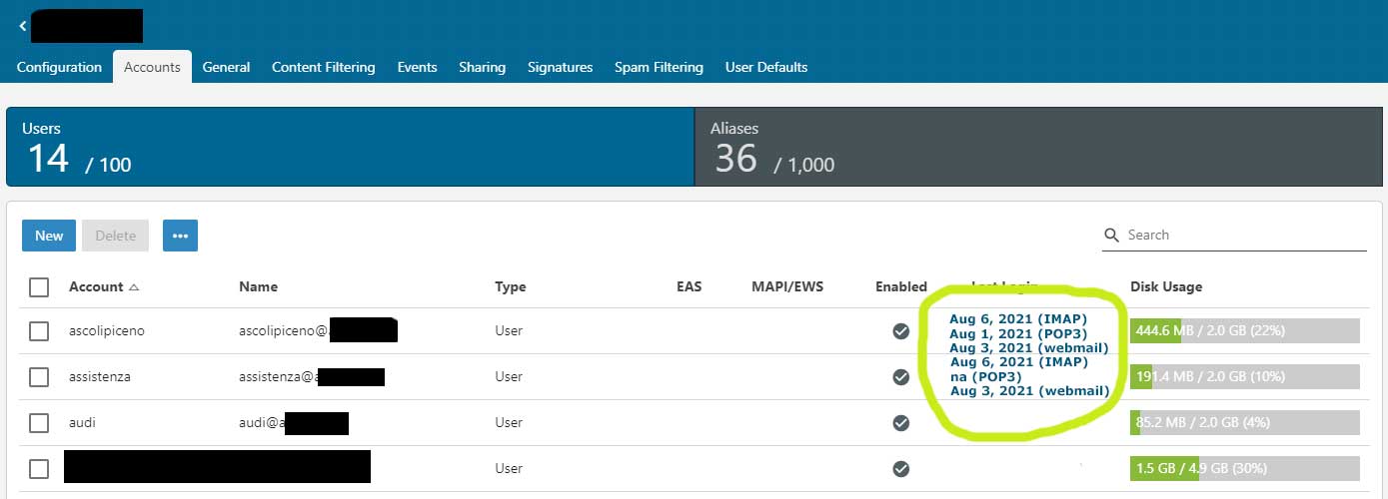Click ascolipiceno disk usage bar

1244,331
